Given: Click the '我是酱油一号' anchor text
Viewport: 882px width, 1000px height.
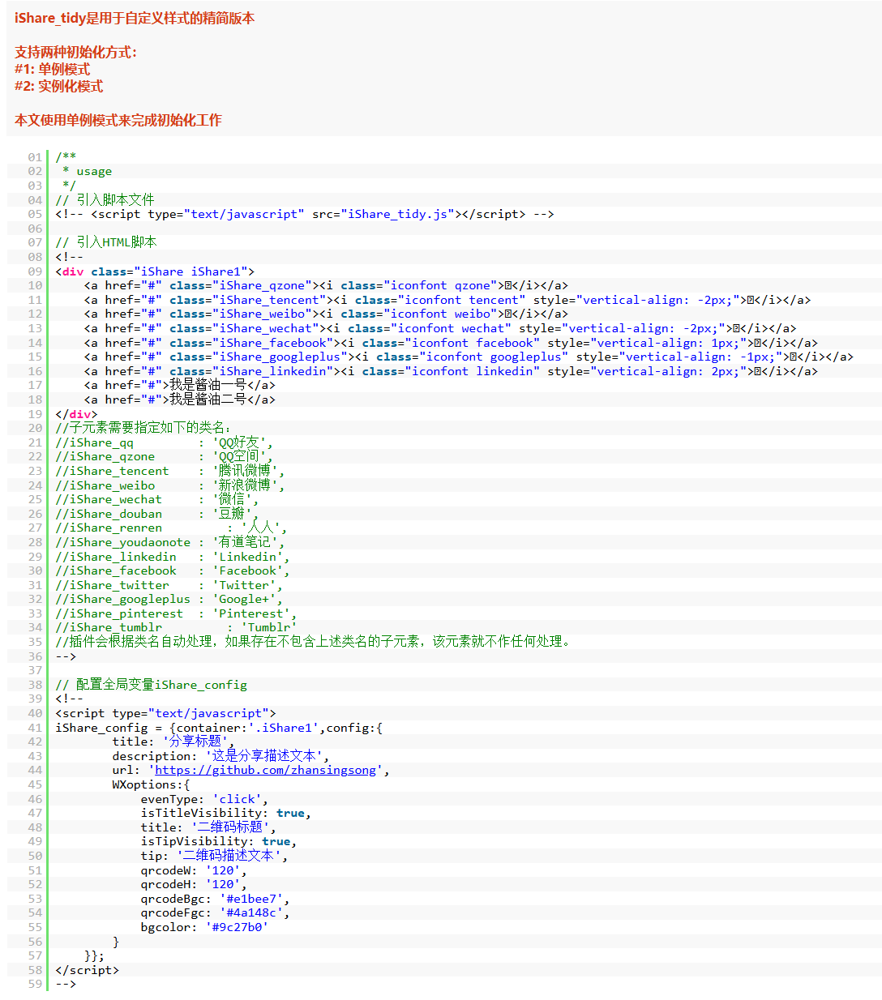Looking at the screenshot, I should click(208, 385).
